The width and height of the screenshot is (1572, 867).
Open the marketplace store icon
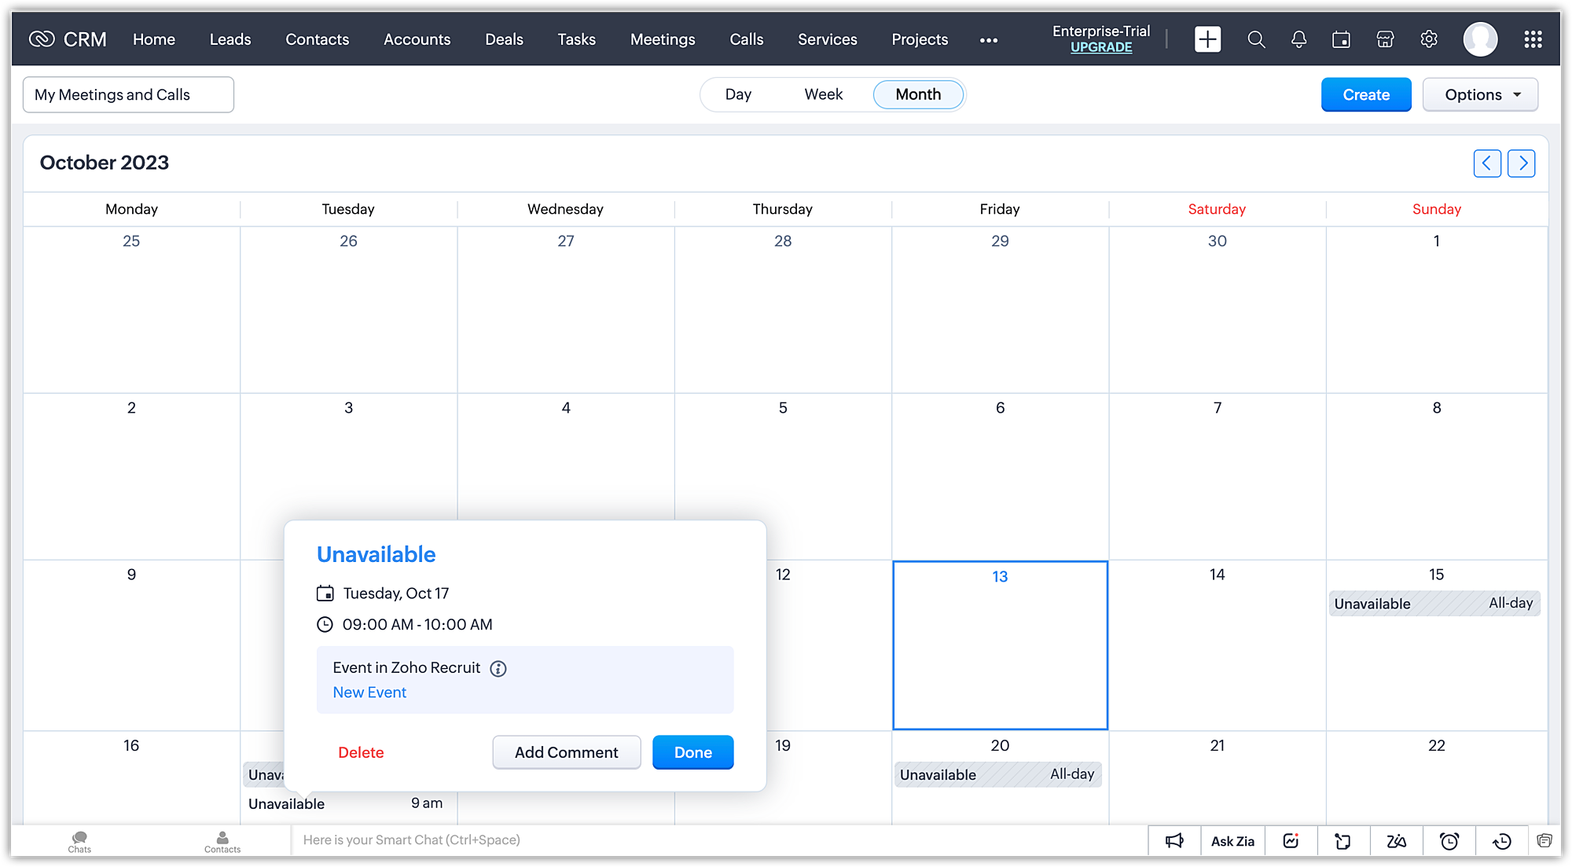tap(1385, 39)
